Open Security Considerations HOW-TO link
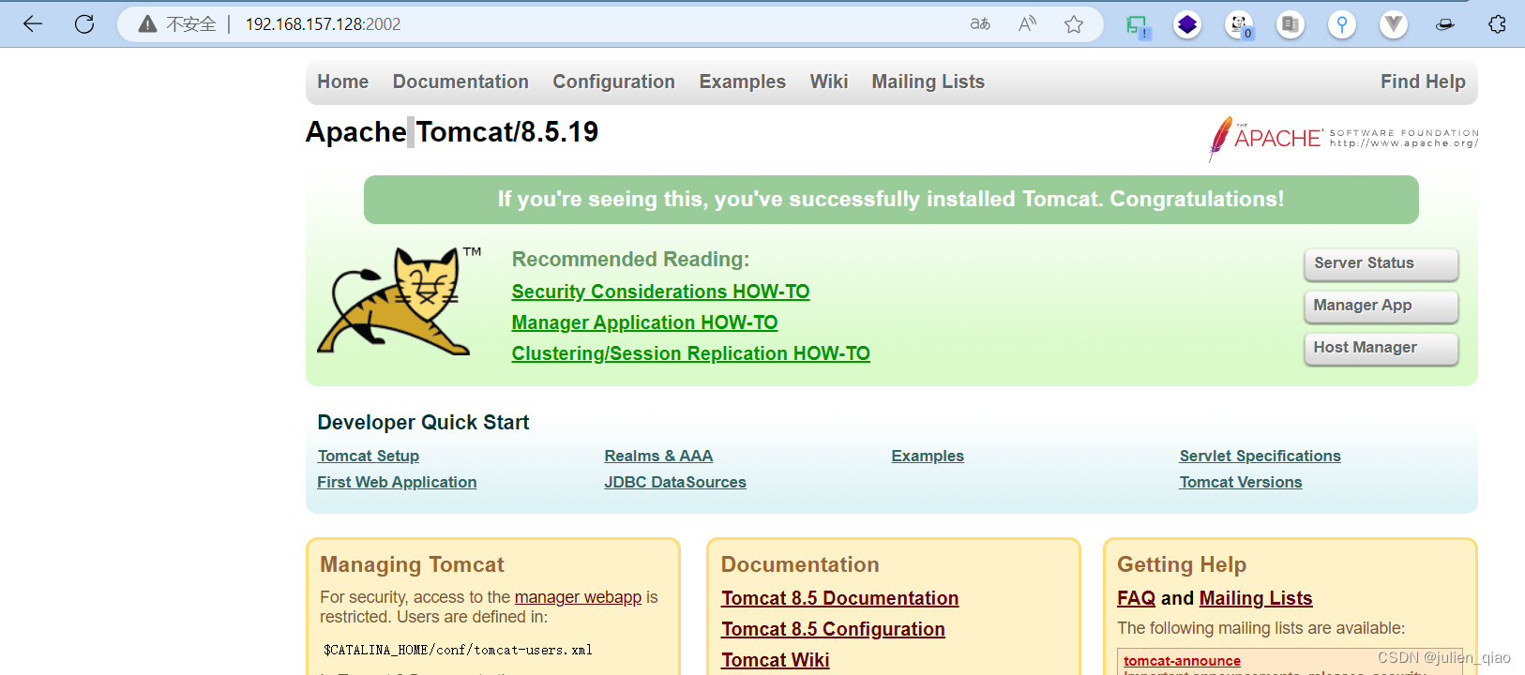The image size is (1525, 675). 660,292
